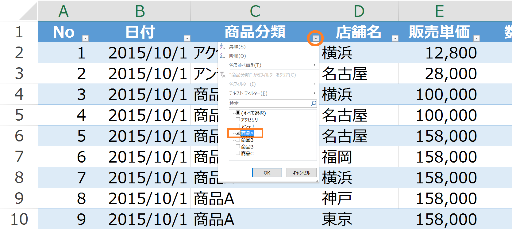512x229 pixels.
Task: Open the 商品分類 column filter dropdown
Action: (316, 39)
